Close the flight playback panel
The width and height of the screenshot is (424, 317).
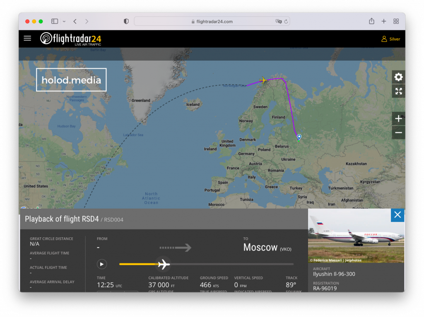(397, 215)
